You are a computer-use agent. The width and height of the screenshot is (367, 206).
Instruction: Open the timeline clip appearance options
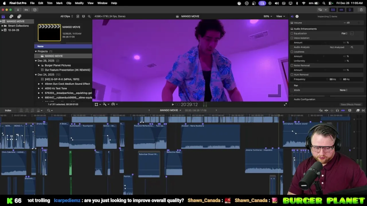(x=350, y=110)
